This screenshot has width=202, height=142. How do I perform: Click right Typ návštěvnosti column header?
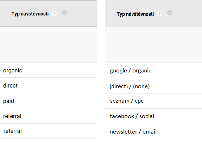pos(135,14)
